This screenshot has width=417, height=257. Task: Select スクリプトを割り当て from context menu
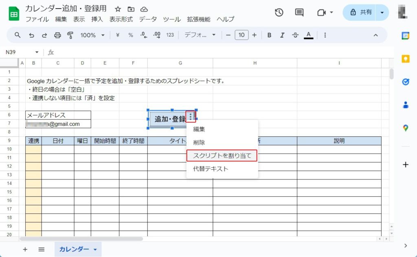pyautogui.click(x=222, y=155)
